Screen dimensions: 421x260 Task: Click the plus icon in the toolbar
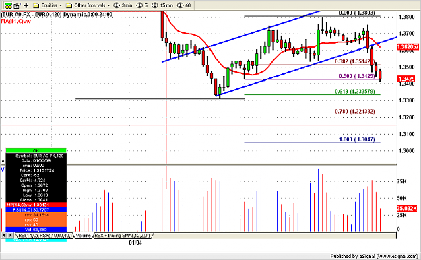pyautogui.click(x=26, y=5)
